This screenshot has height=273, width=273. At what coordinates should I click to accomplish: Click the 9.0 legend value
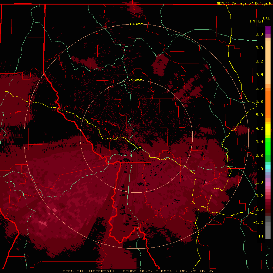tap(259, 48)
